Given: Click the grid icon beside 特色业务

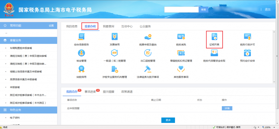Looking at the screenshot, I should pos(5,110).
